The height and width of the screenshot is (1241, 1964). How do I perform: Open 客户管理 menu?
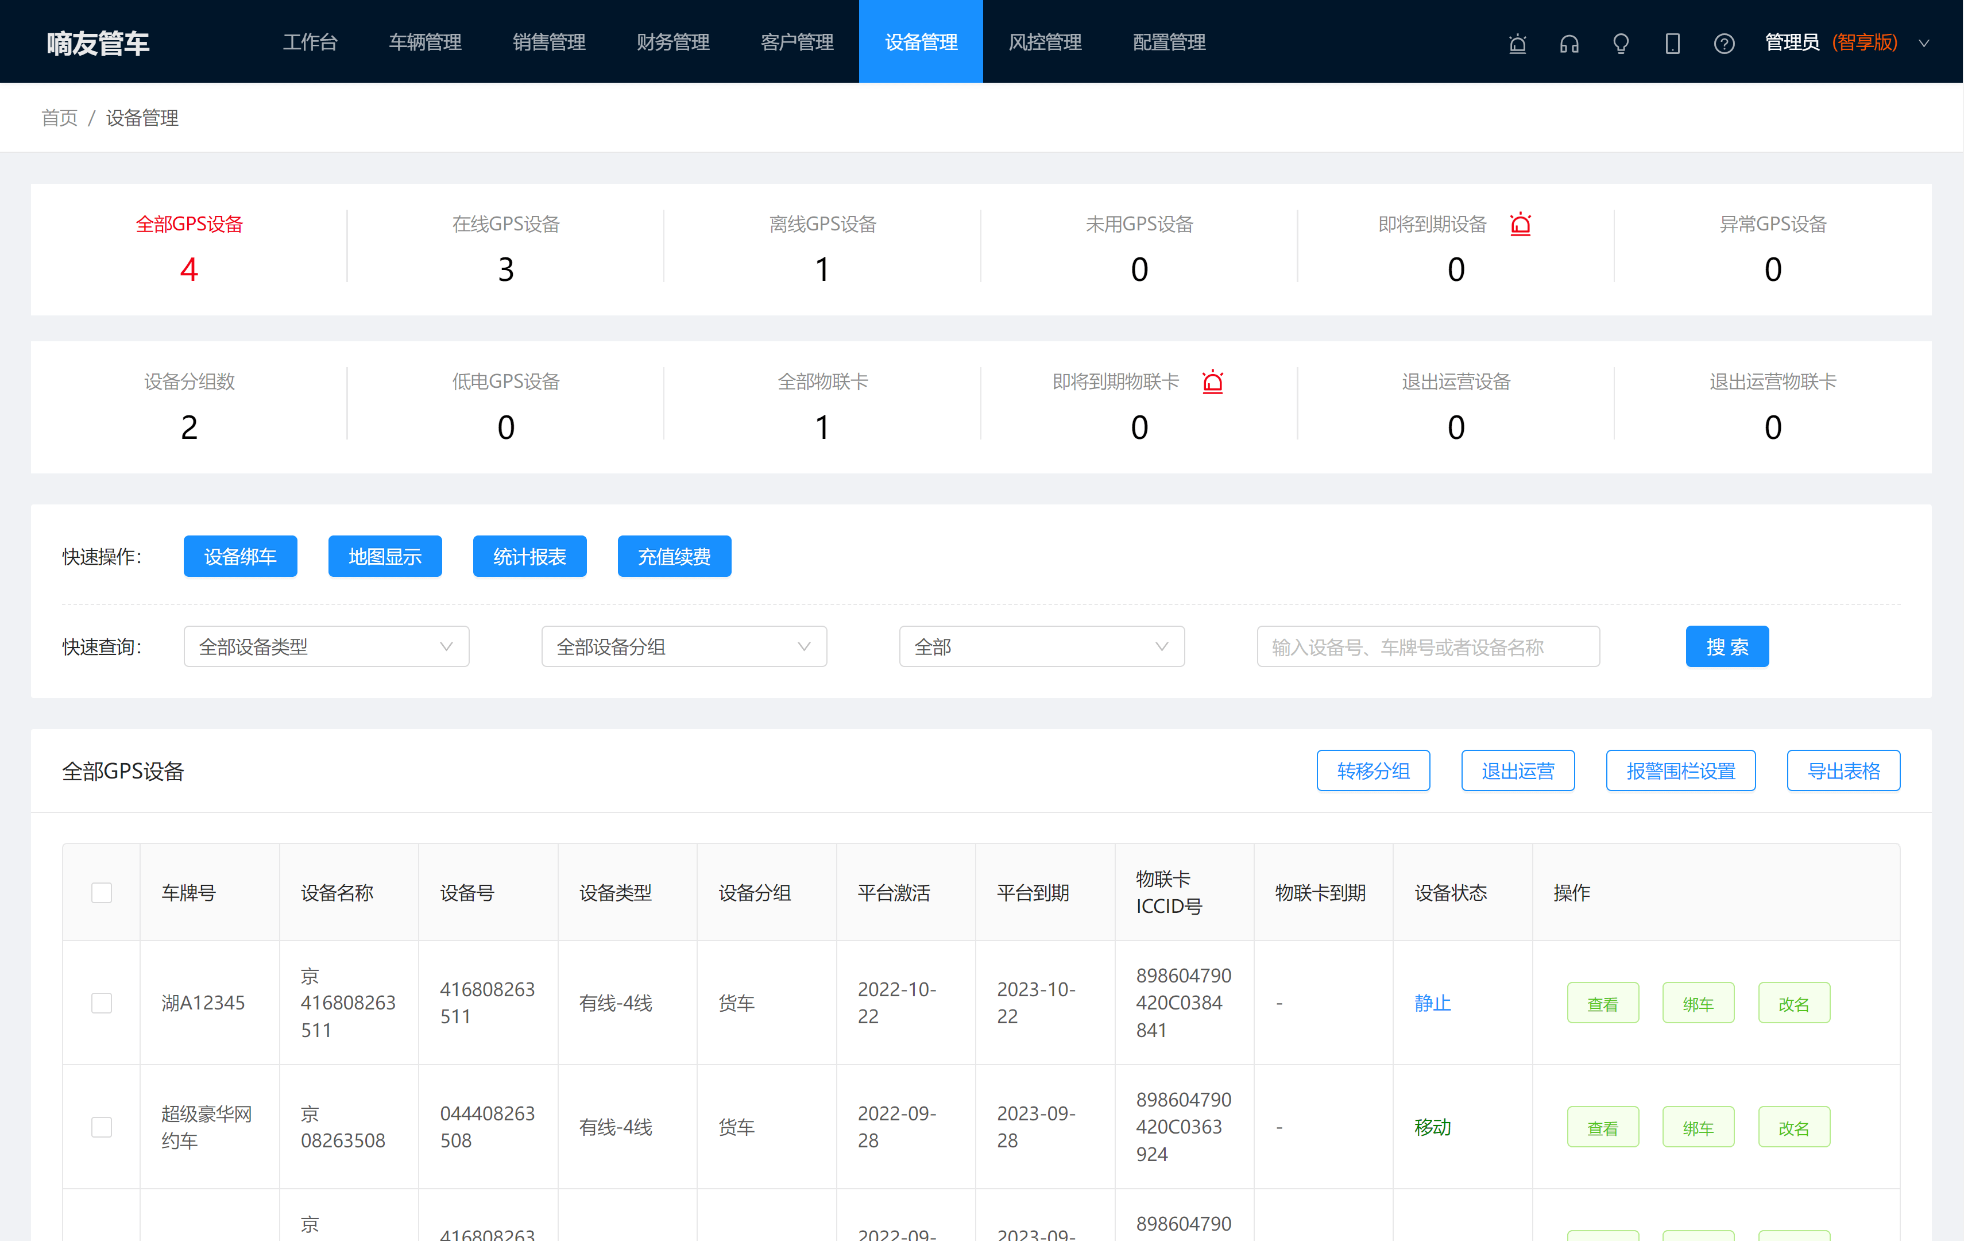797,43
